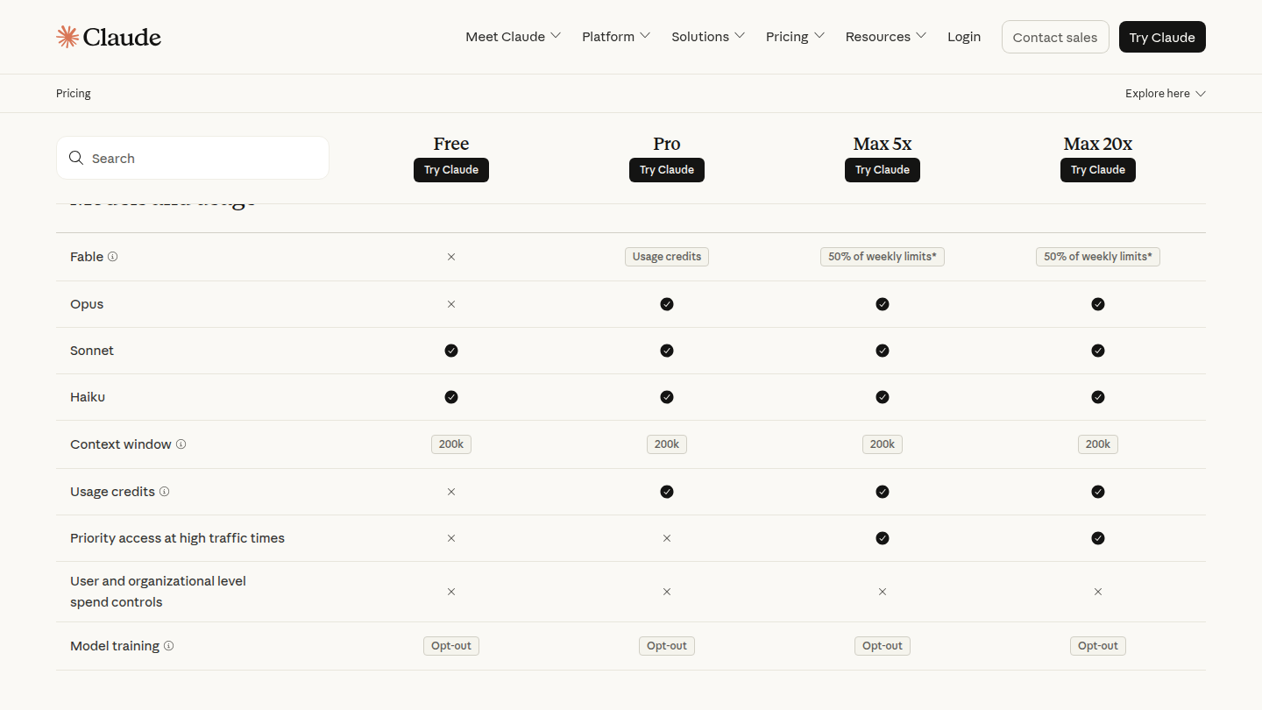Click the Haiku checkmark under Max 20x
Image resolution: width=1262 pixels, height=710 pixels.
1098,397
